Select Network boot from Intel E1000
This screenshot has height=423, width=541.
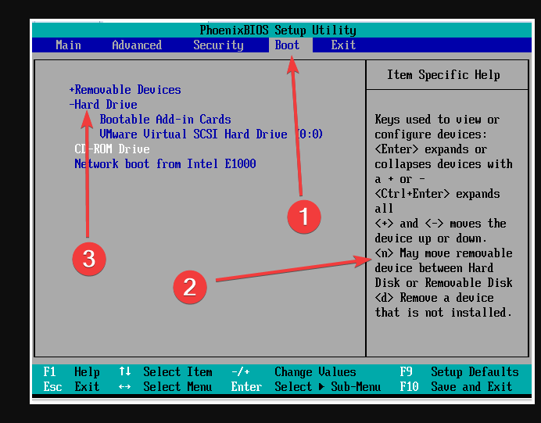click(165, 164)
